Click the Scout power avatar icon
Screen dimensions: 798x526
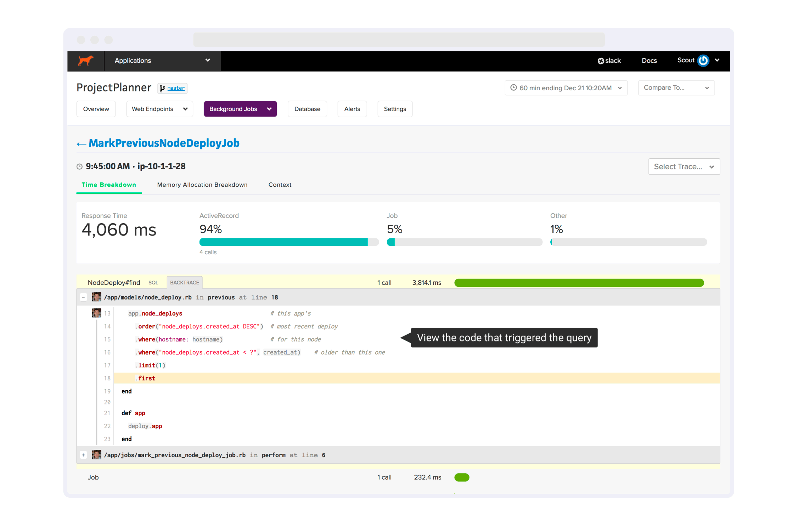[x=703, y=61]
